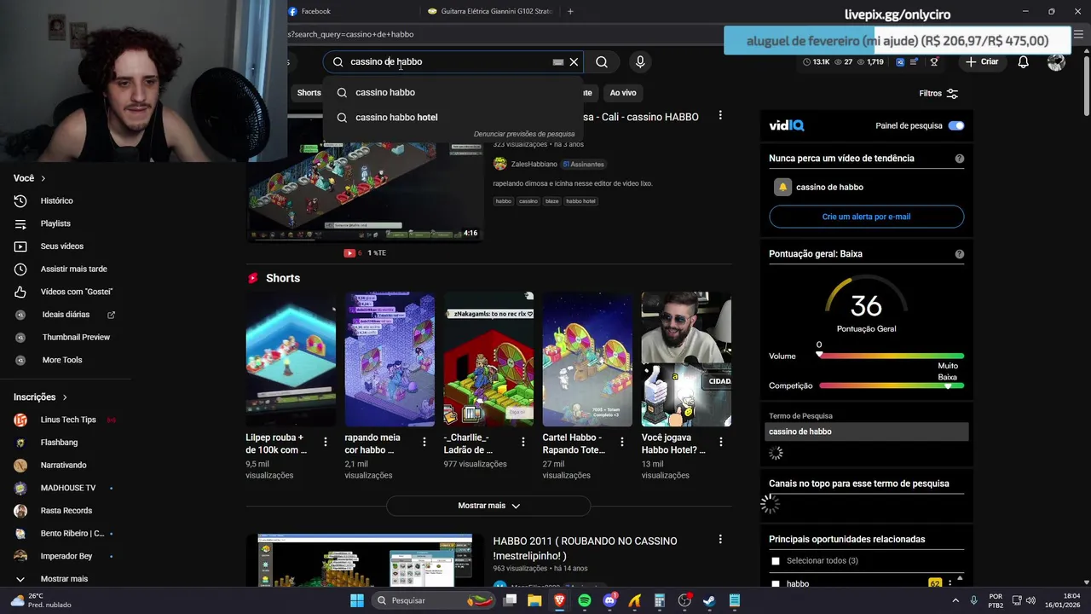Click the Competição score slider bar
Screen dimensions: 1091x614
pyautogui.click(x=892, y=385)
